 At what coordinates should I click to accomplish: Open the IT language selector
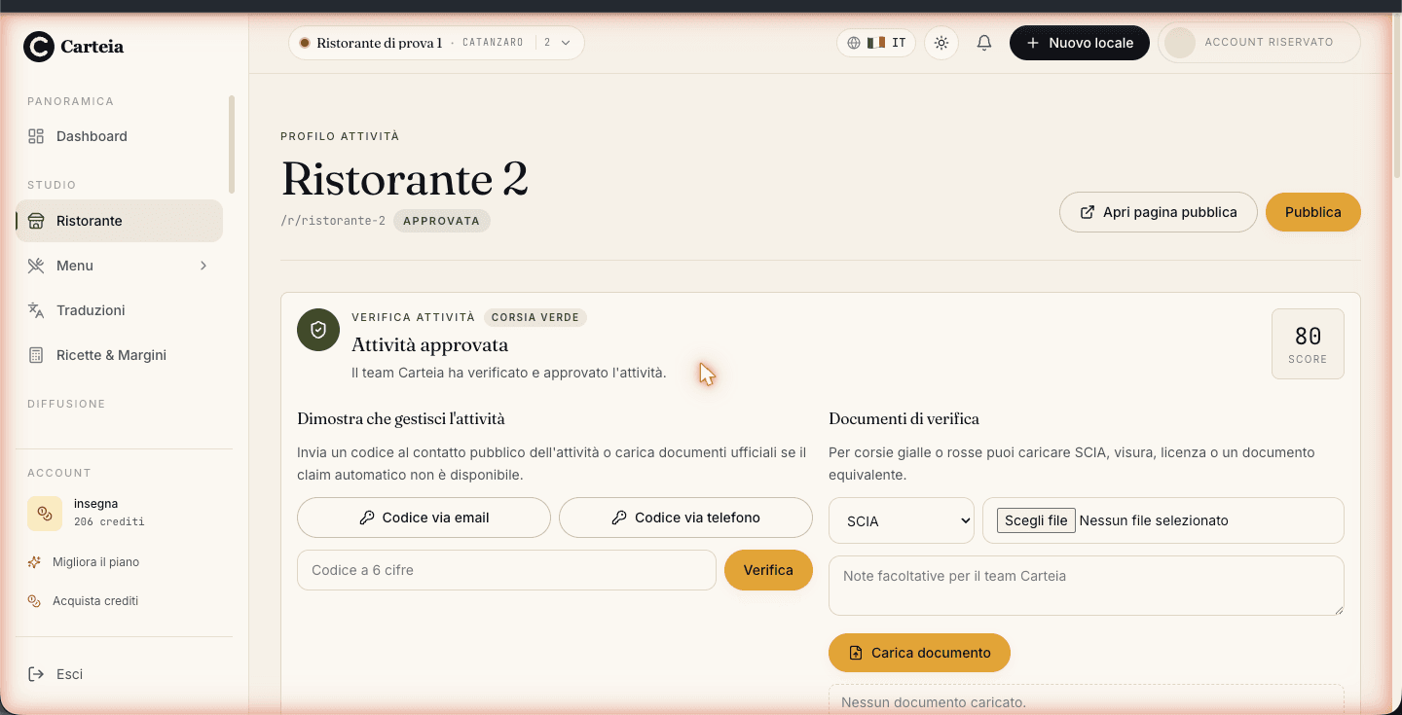tap(876, 43)
